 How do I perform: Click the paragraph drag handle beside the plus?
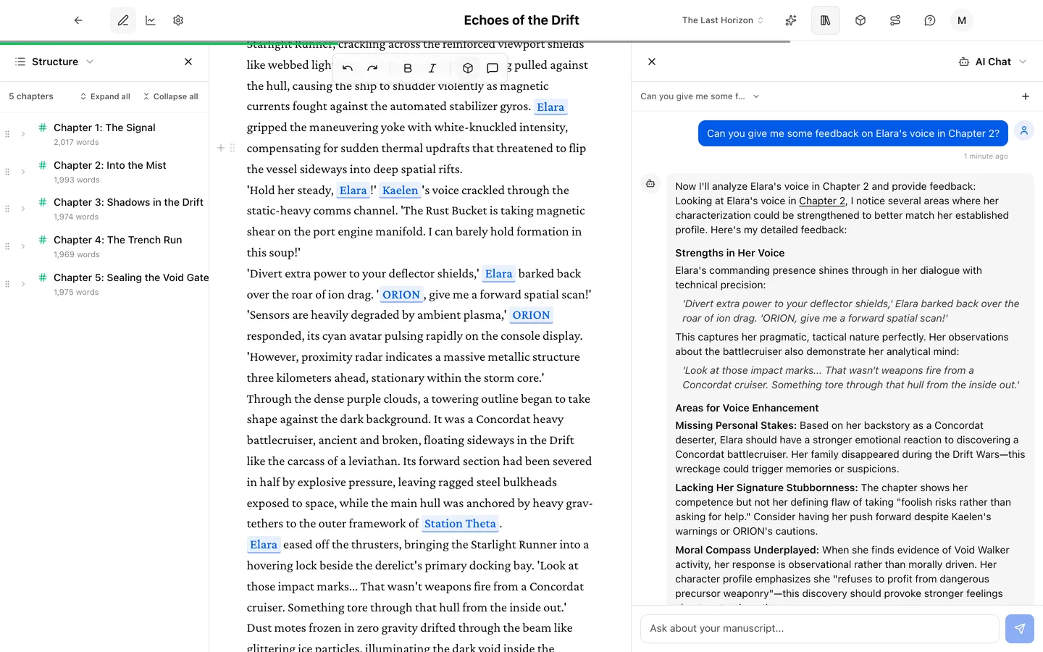click(x=233, y=148)
